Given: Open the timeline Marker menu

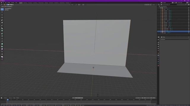Looking at the screenshot, I should (x=18, y=98).
